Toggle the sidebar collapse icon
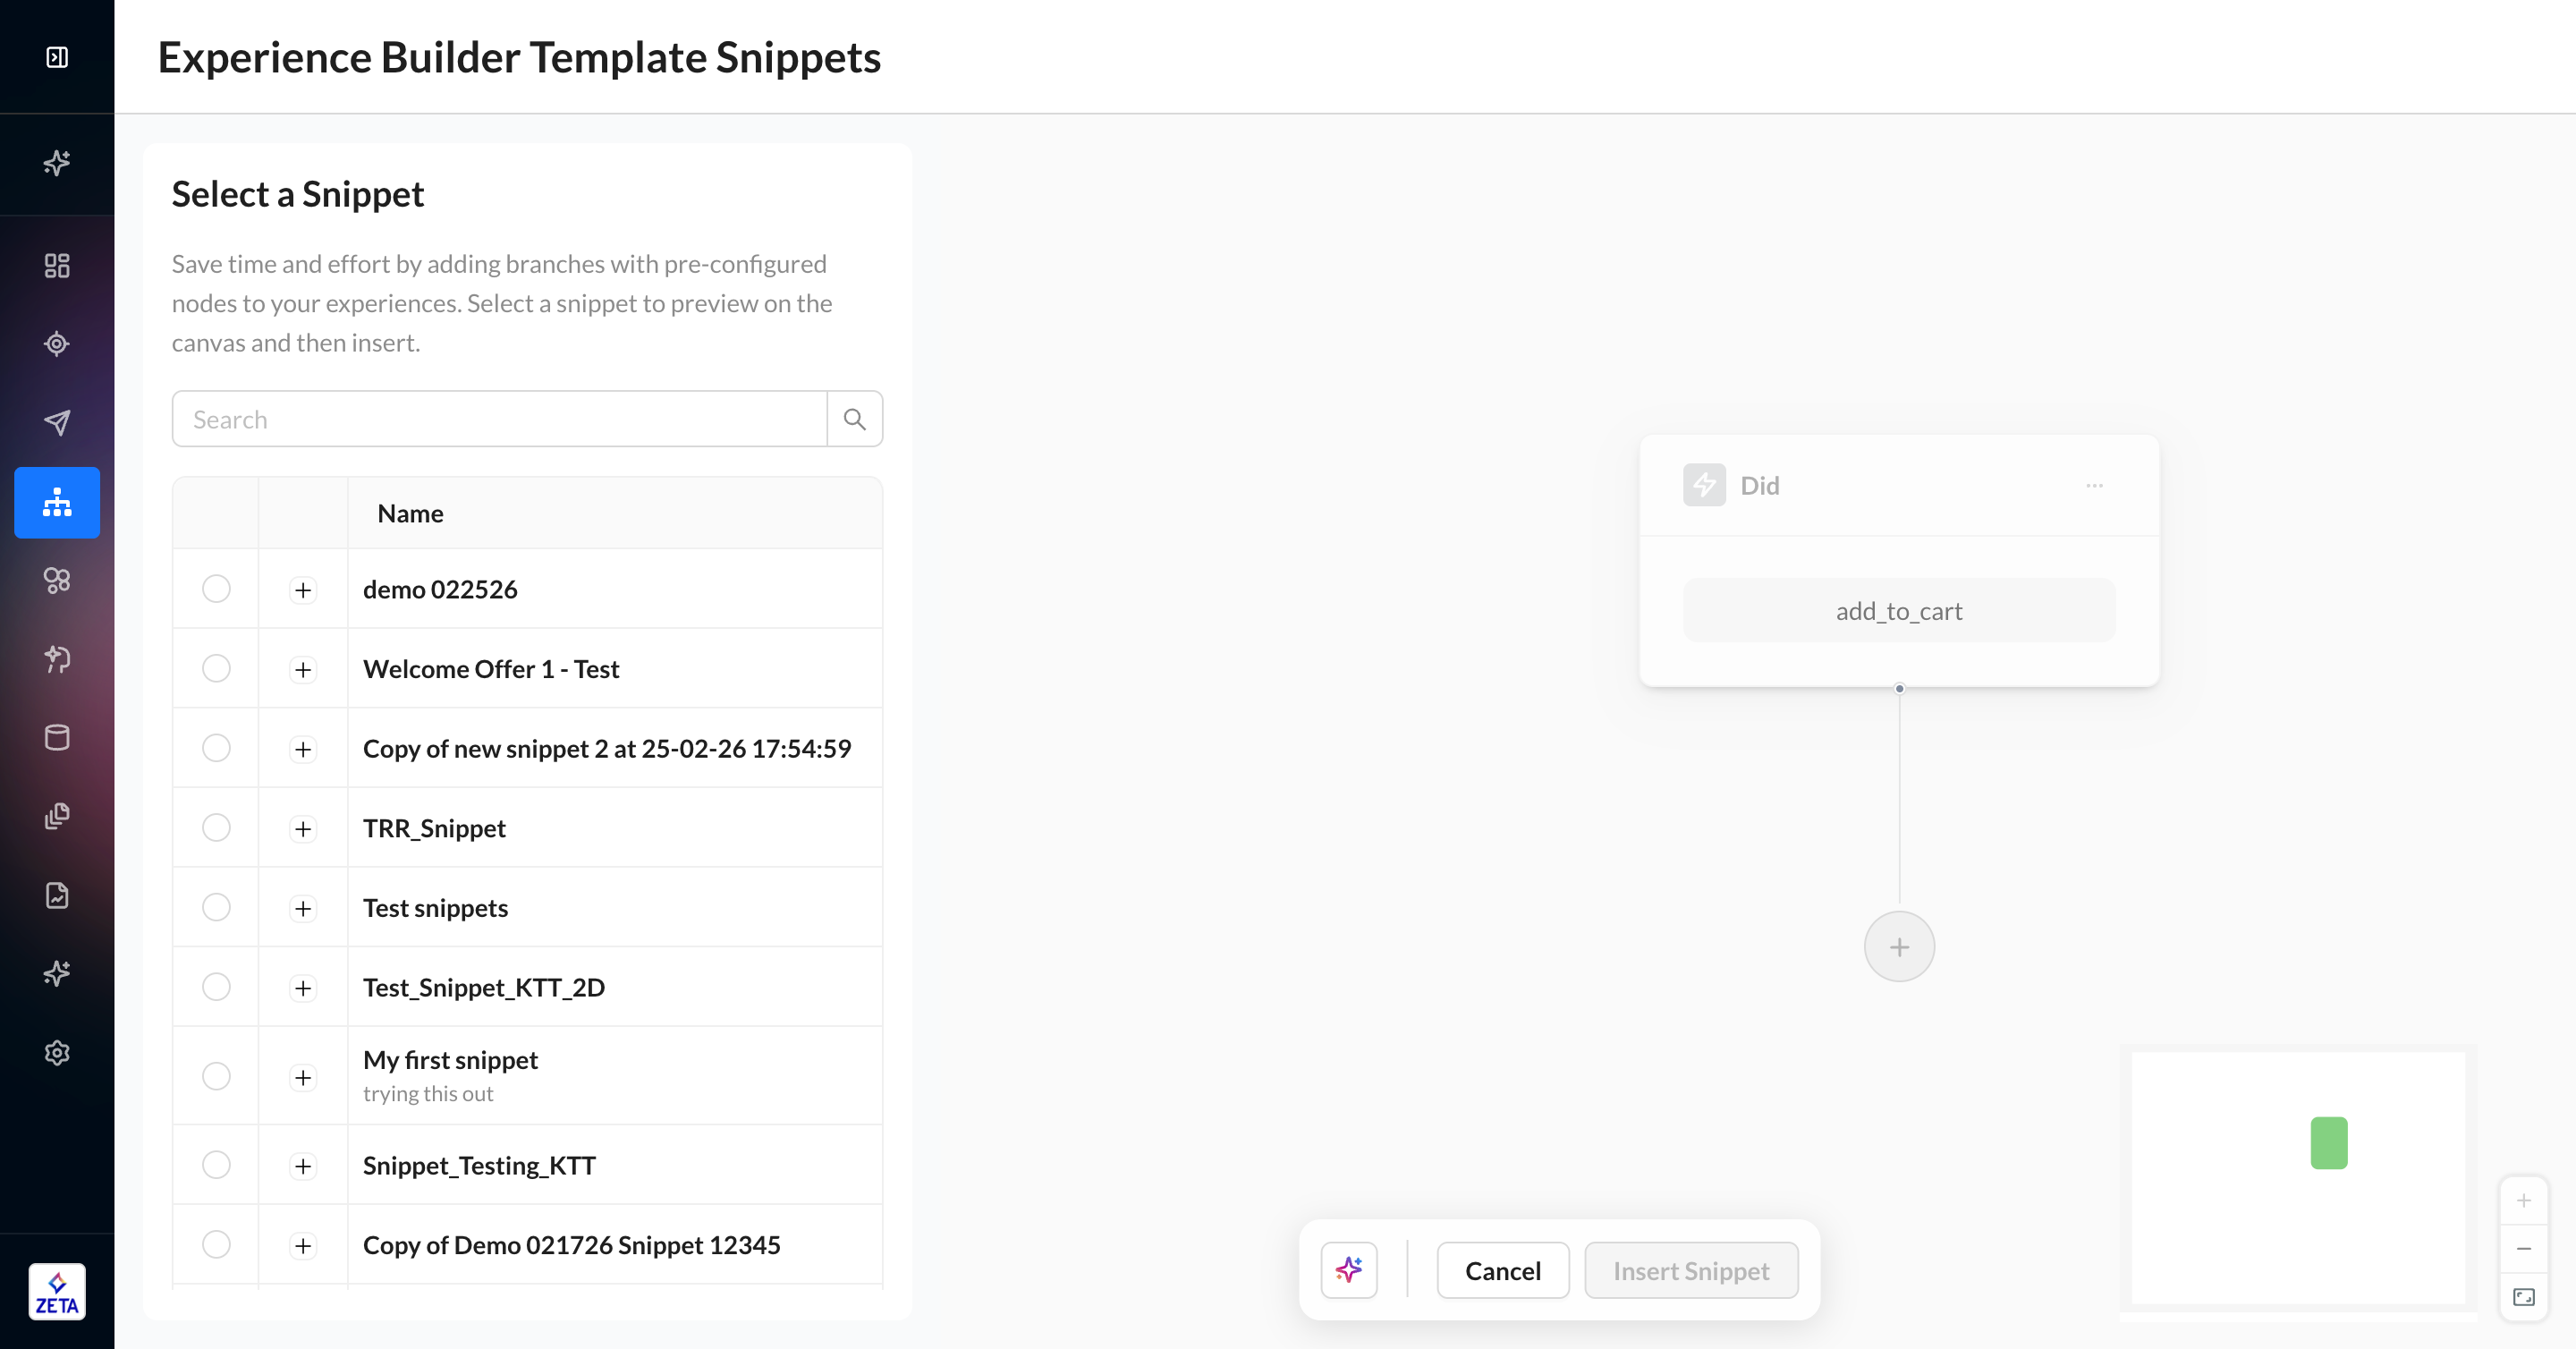The image size is (2576, 1349). click(57, 57)
